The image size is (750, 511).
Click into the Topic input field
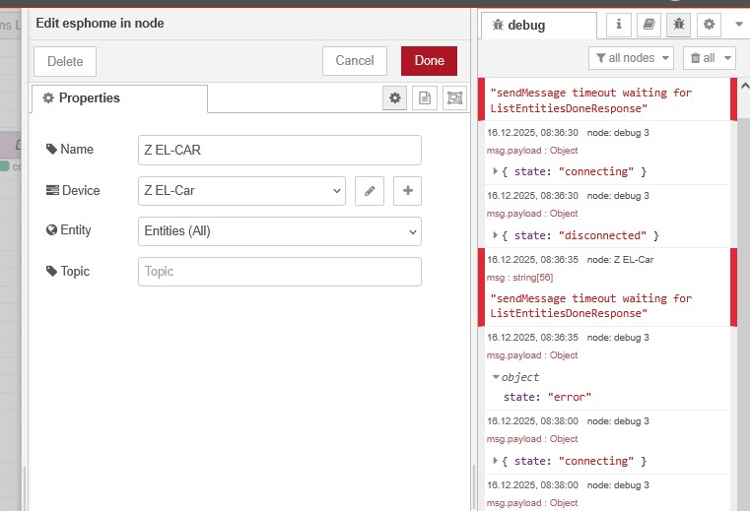(x=280, y=272)
